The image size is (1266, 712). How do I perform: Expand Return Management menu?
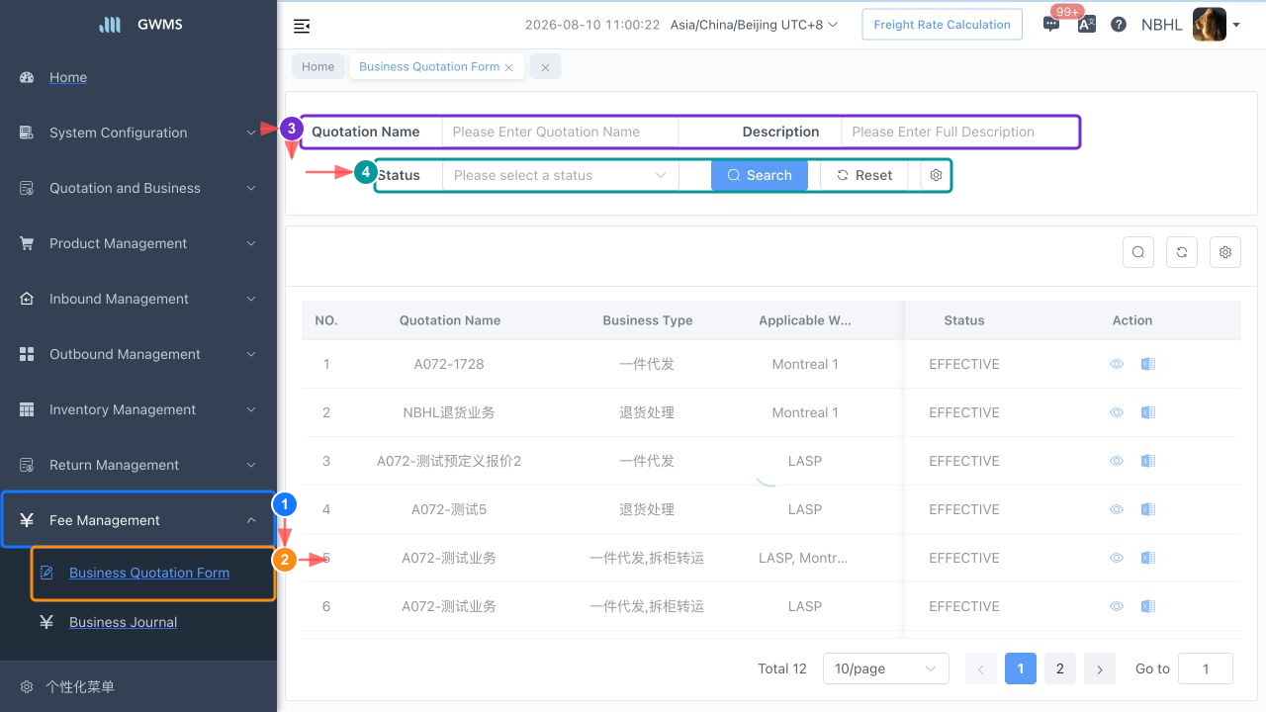138,465
